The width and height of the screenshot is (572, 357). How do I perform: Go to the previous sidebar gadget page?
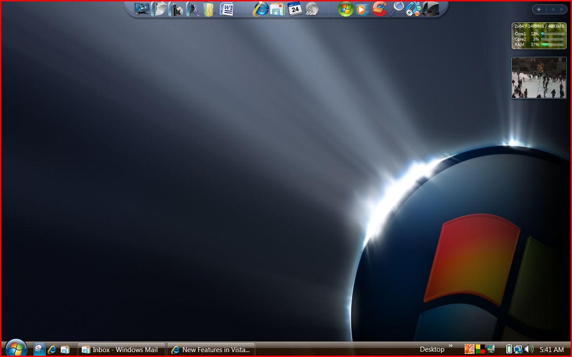(x=553, y=9)
